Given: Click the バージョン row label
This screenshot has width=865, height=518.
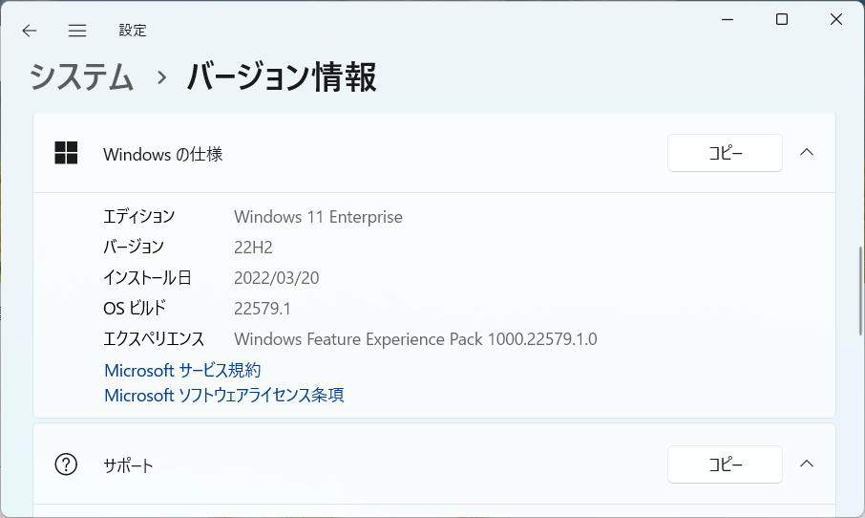Looking at the screenshot, I should (134, 247).
